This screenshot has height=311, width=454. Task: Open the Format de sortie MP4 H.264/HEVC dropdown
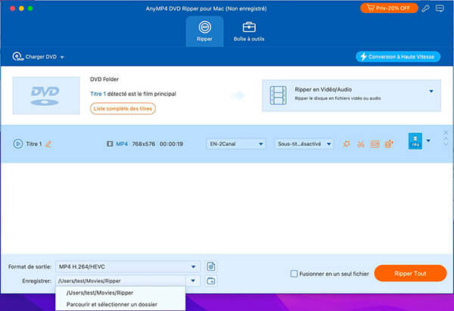point(127,266)
